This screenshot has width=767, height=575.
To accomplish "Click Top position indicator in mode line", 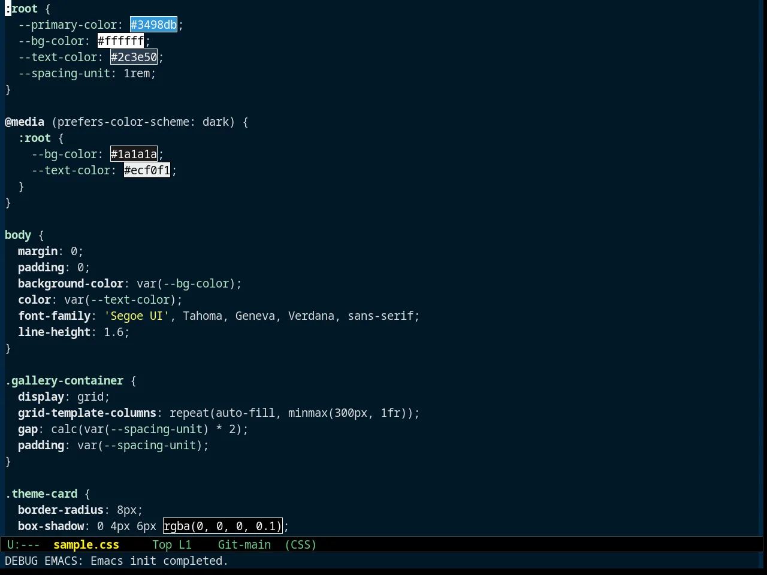I will point(162,544).
